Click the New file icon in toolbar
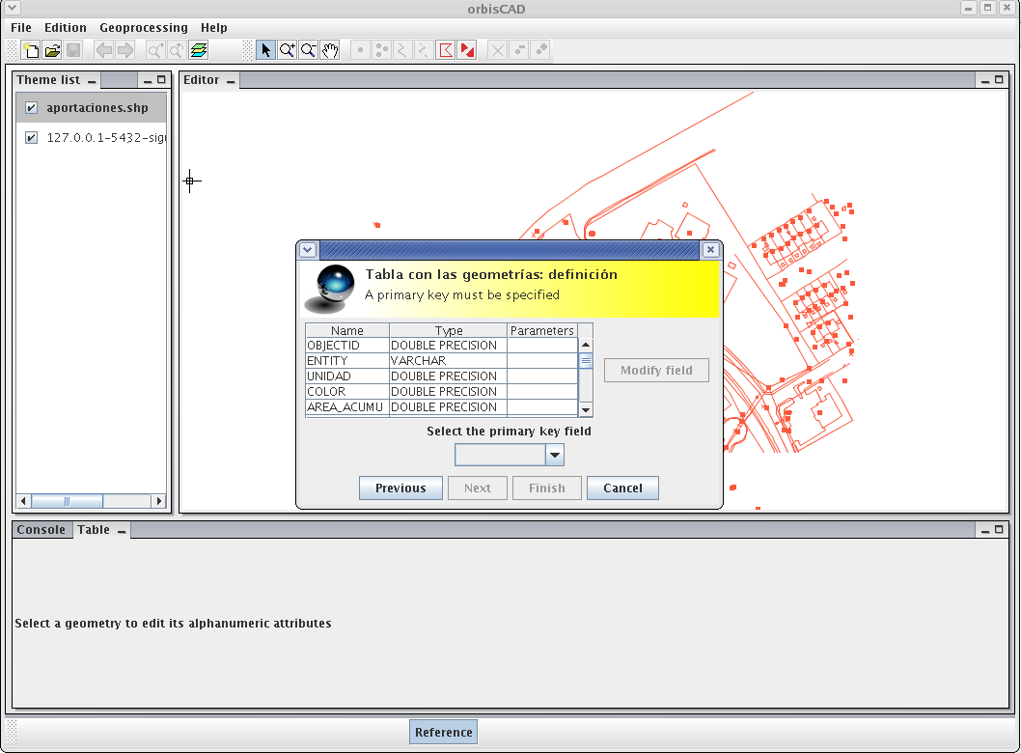 click(x=31, y=50)
